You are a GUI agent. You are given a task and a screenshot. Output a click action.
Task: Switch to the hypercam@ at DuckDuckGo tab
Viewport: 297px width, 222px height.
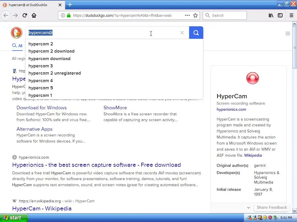[x=32, y=5]
